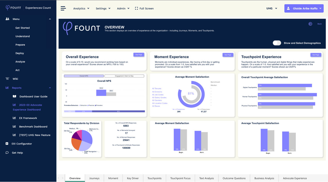This screenshot has width=328, height=182.
Task: Open Get Started in the sidebar
Action: click(x=22, y=28)
